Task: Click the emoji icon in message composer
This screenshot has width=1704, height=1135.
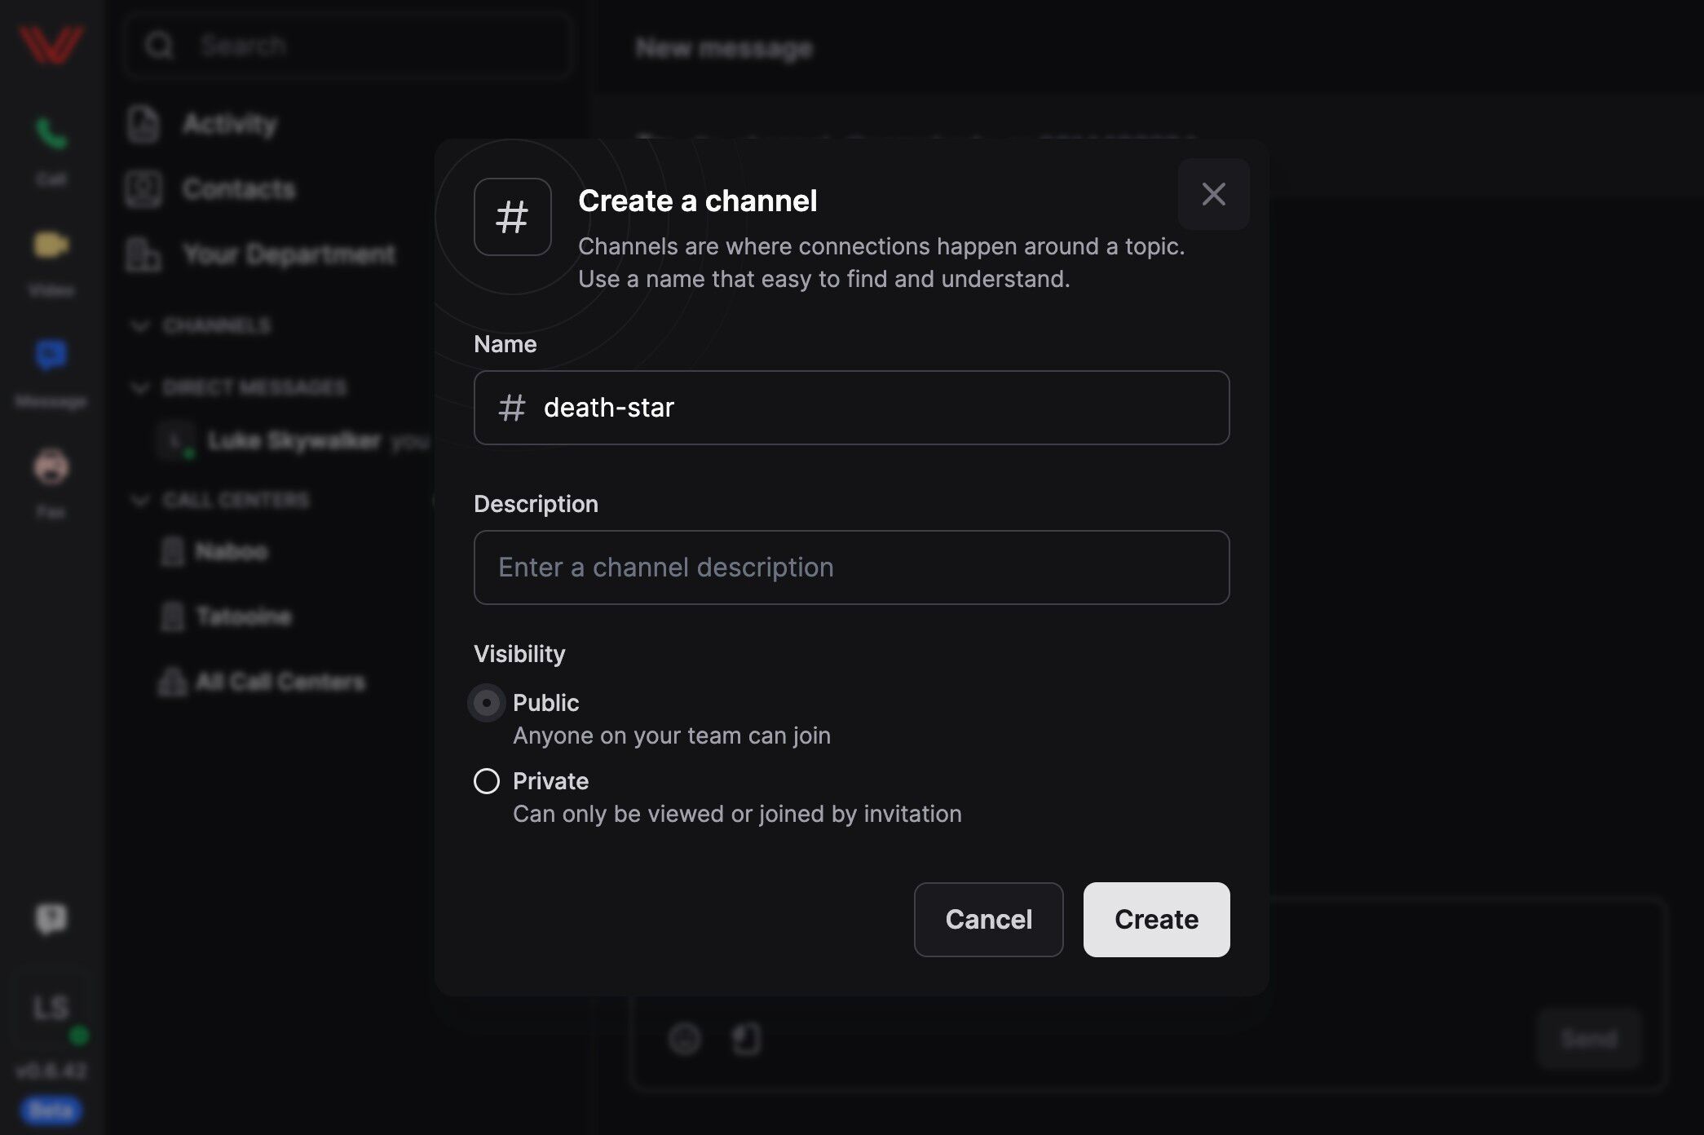Action: [x=685, y=1039]
